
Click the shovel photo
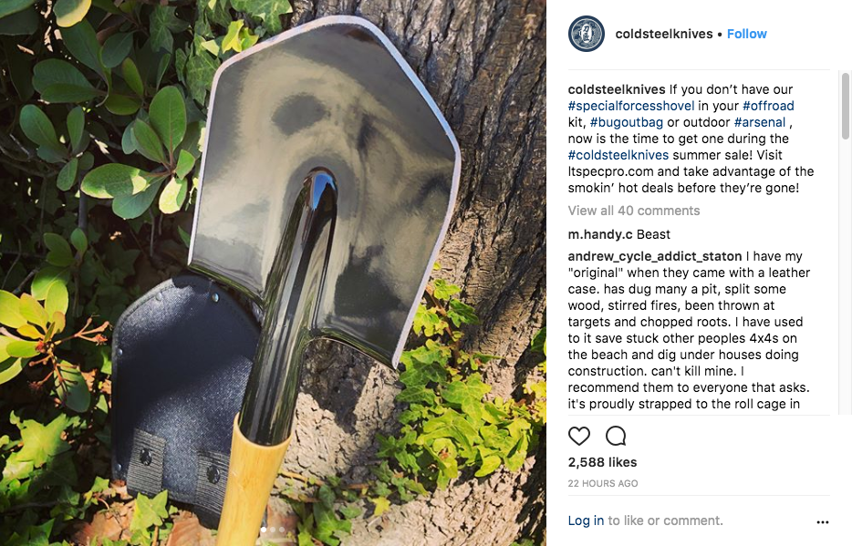pos(273,273)
